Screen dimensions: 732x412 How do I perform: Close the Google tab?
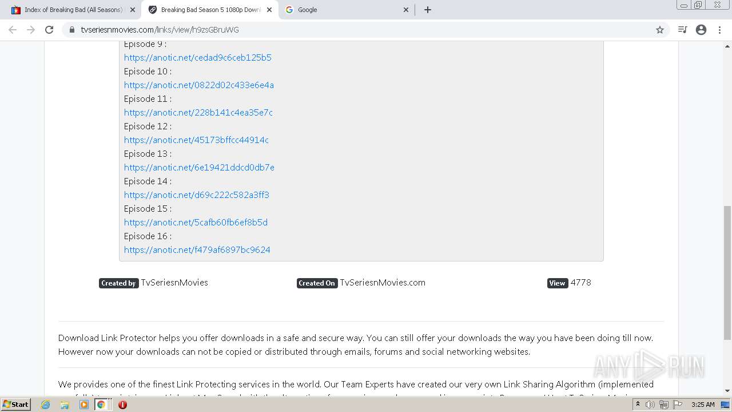406,10
